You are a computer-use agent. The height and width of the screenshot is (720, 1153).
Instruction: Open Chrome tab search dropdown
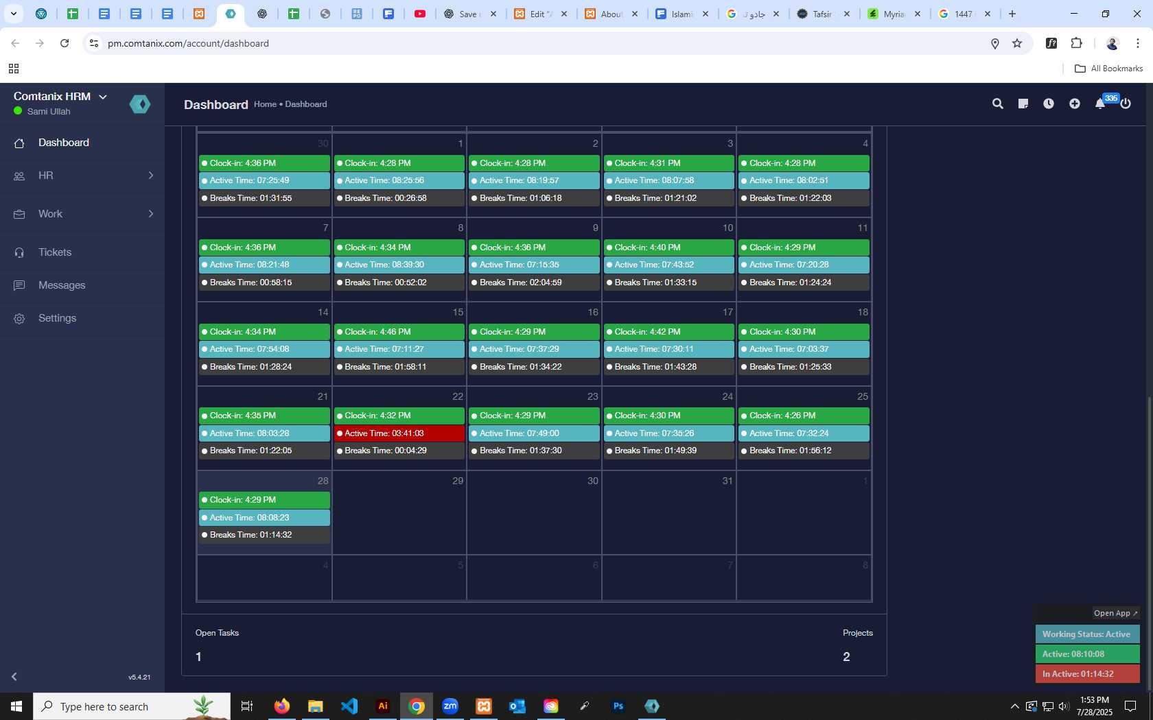(13, 14)
